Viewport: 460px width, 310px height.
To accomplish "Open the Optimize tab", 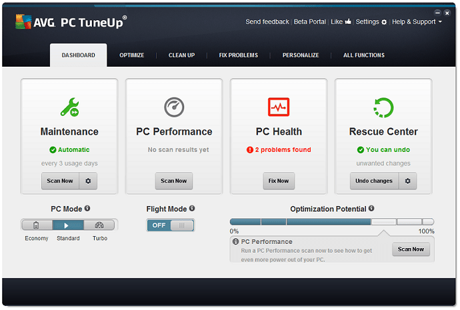I will click(132, 55).
